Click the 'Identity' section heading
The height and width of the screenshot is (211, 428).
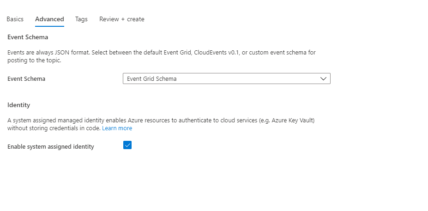click(18, 105)
